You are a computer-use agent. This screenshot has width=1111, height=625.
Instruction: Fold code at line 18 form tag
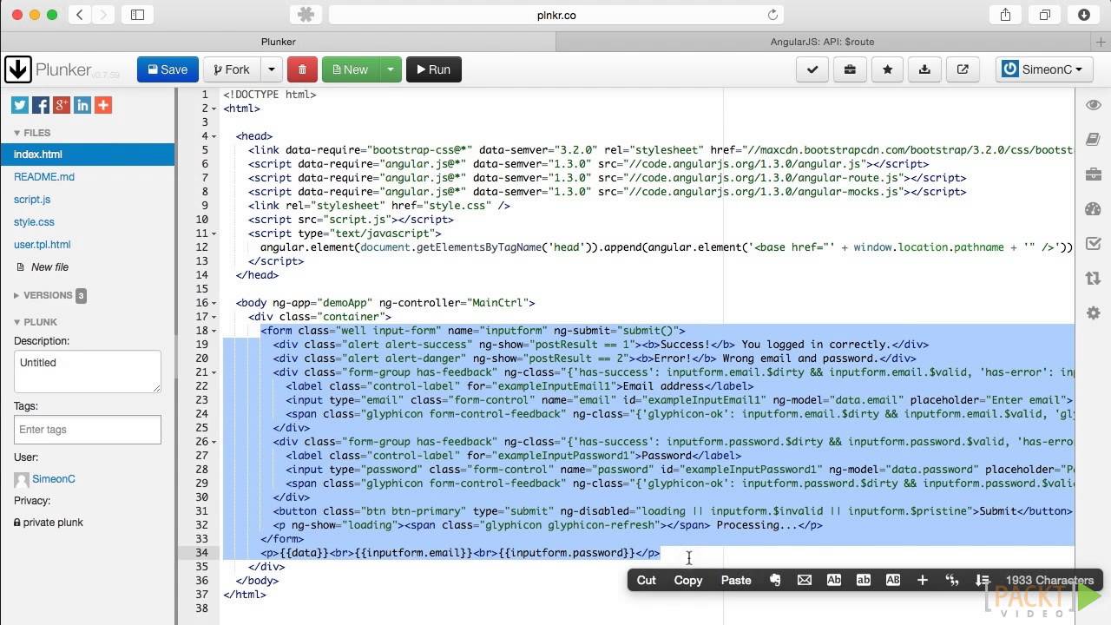[214, 331]
